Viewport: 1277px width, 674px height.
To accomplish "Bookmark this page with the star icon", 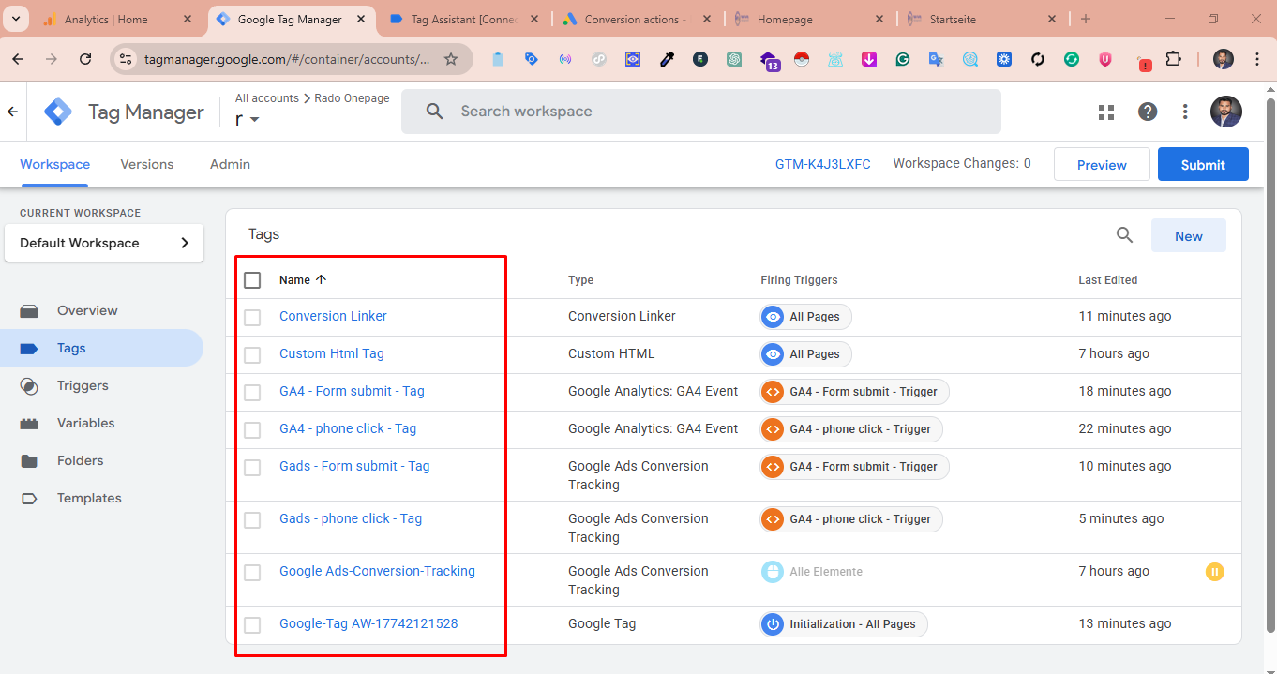I will pyautogui.click(x=451, y=59).
